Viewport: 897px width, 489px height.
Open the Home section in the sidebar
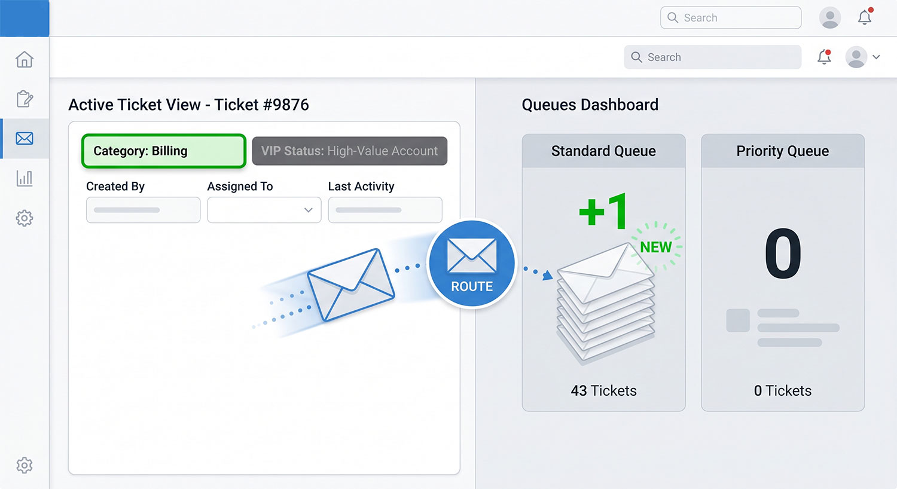pos(25,59)
